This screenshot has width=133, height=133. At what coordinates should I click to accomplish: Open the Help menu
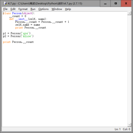click(68, 9)
